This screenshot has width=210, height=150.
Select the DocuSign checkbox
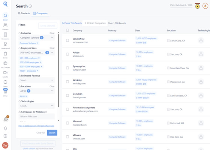67,96
